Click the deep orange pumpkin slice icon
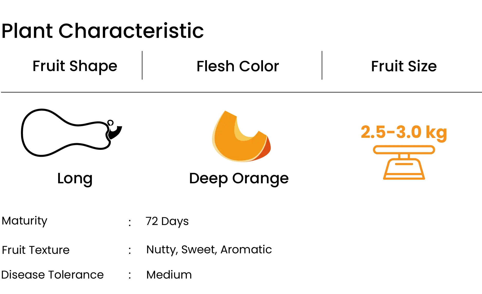Viewport: 482px width, 294px height. [241, 136]
